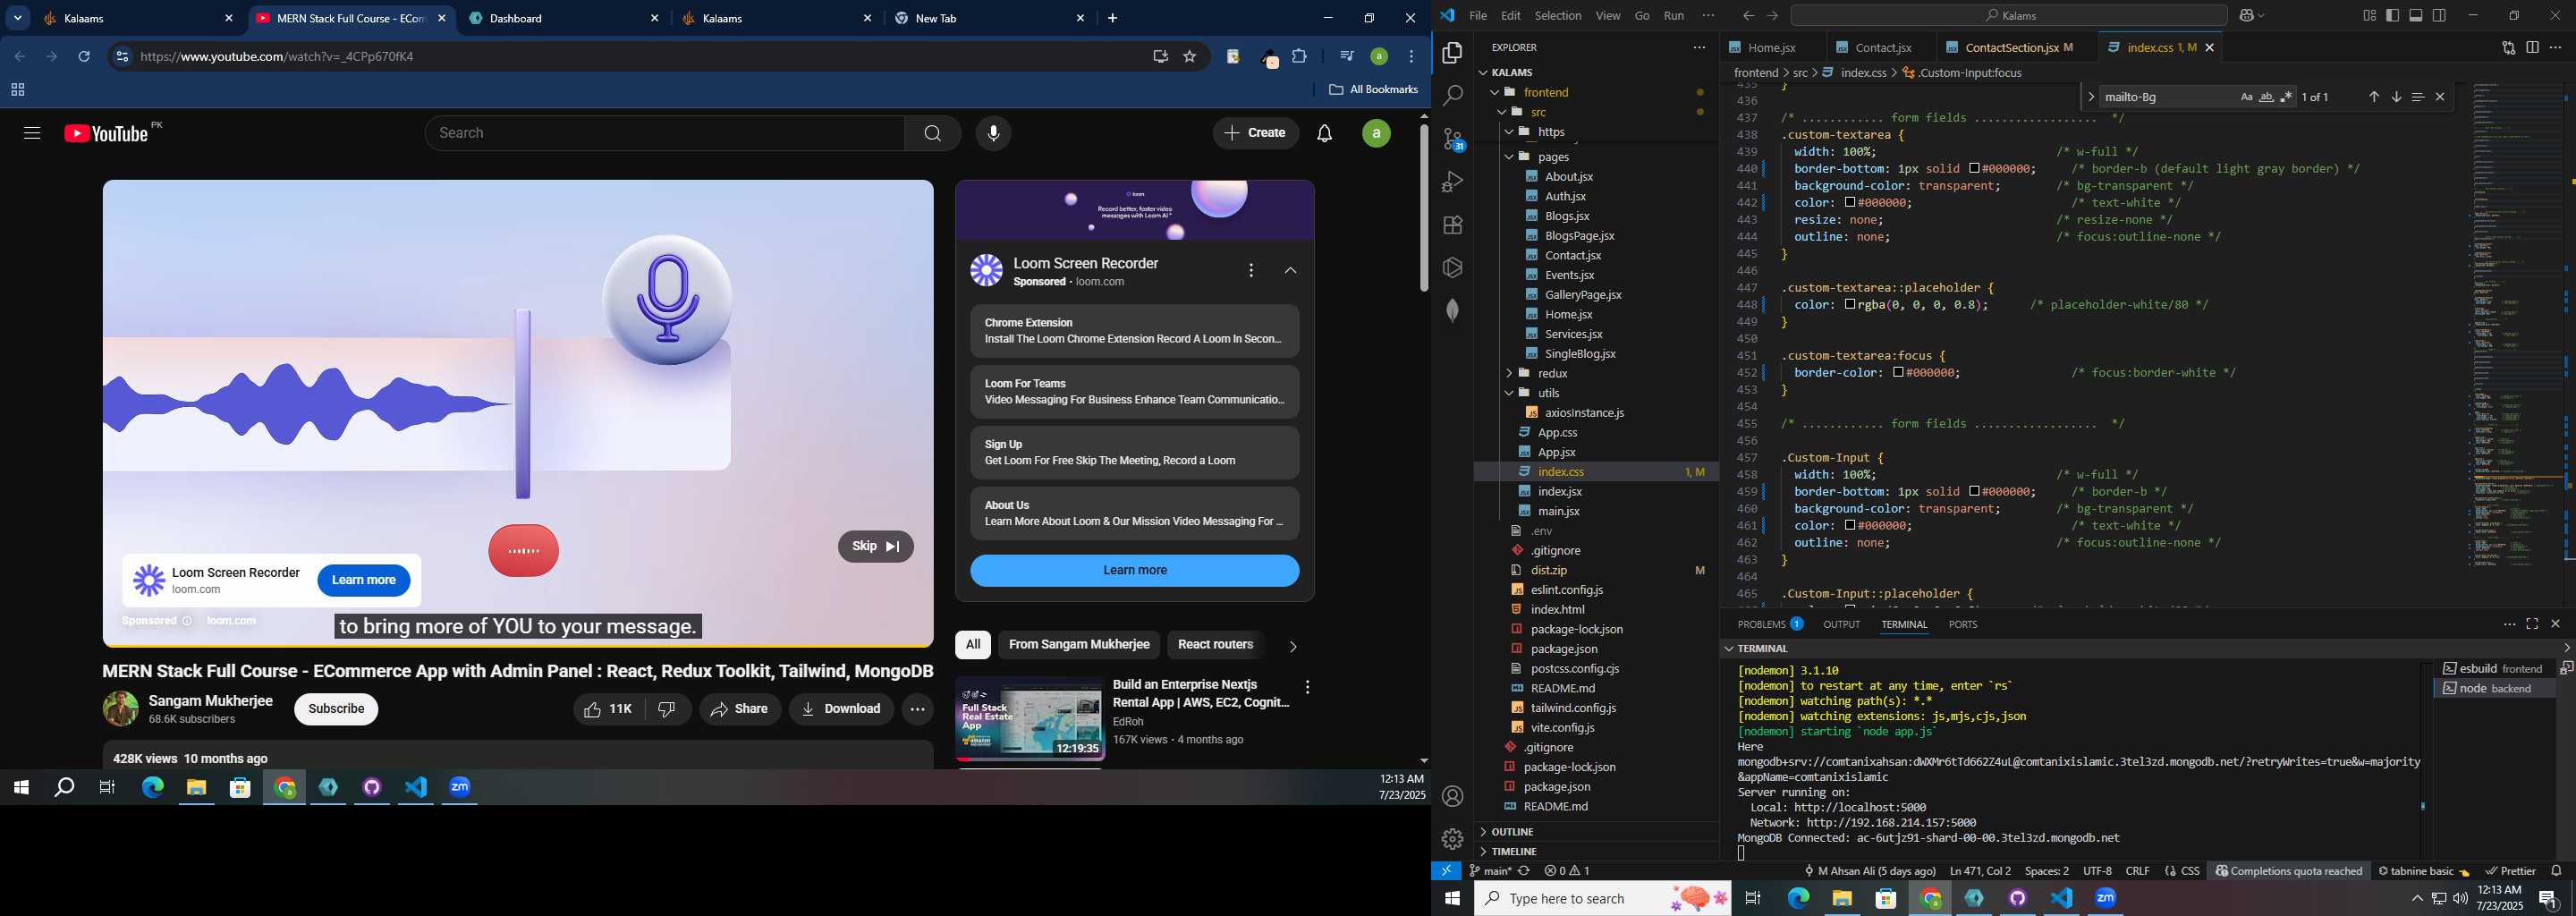Viewport: 2576px width, 916px height.
Task: Open the Extensions view in VS Code
Action: click(x=1453, y=225)
